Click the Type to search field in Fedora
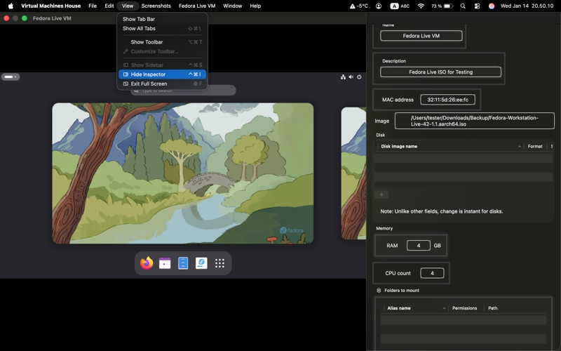 pos(183,91)
